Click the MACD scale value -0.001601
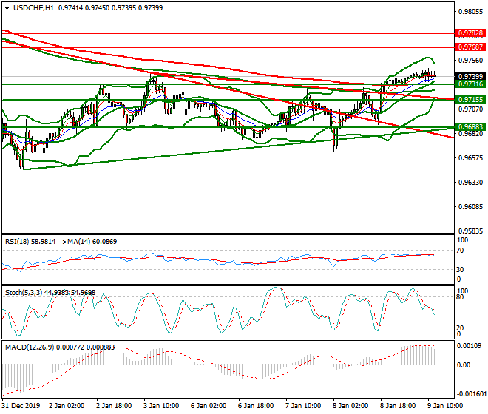Screen dimensions: 488x414 (472, 394)
